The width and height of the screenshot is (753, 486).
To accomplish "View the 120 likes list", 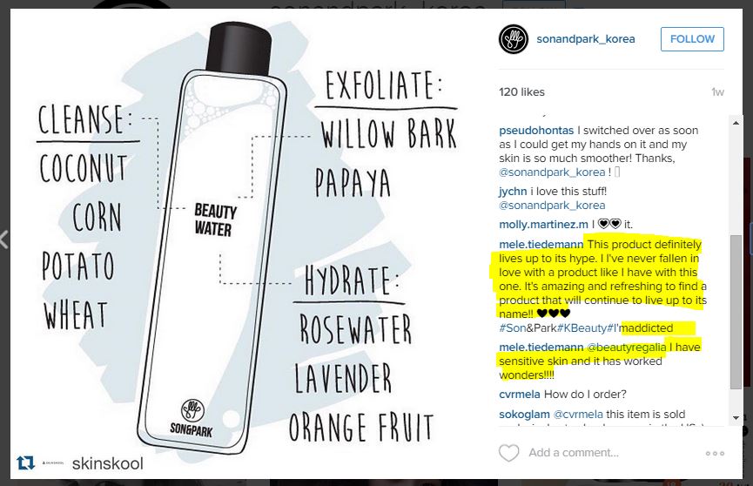I will point(521,91).
